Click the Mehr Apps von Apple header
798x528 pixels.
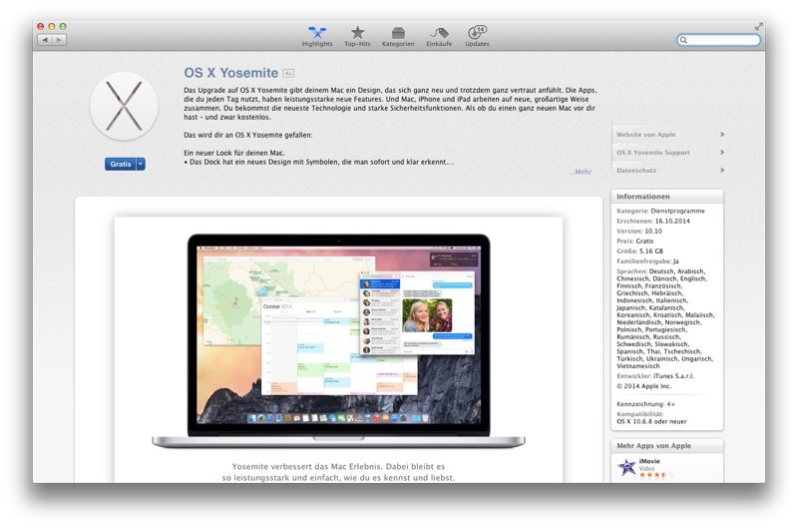click(666, 446)
